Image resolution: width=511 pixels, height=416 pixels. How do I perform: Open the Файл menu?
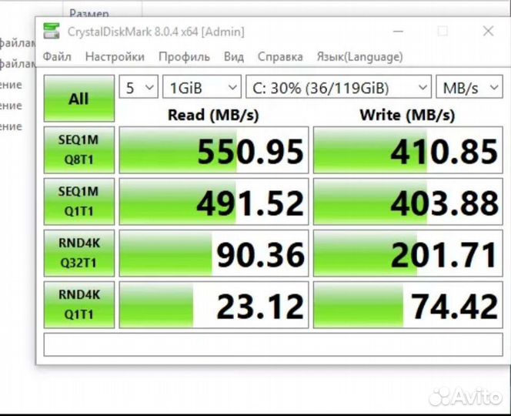point(57,57)
